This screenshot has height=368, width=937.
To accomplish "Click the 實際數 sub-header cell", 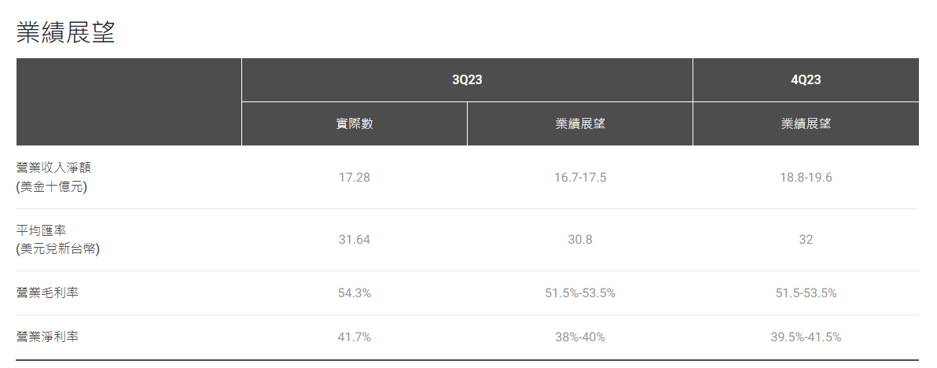I will click(355, 124).
